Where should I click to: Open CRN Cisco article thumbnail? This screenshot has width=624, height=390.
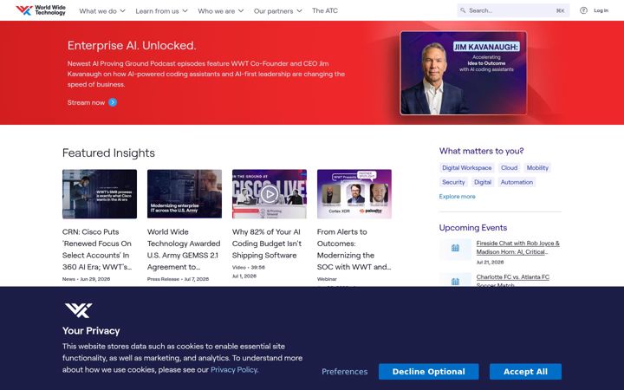coord(100,194)
